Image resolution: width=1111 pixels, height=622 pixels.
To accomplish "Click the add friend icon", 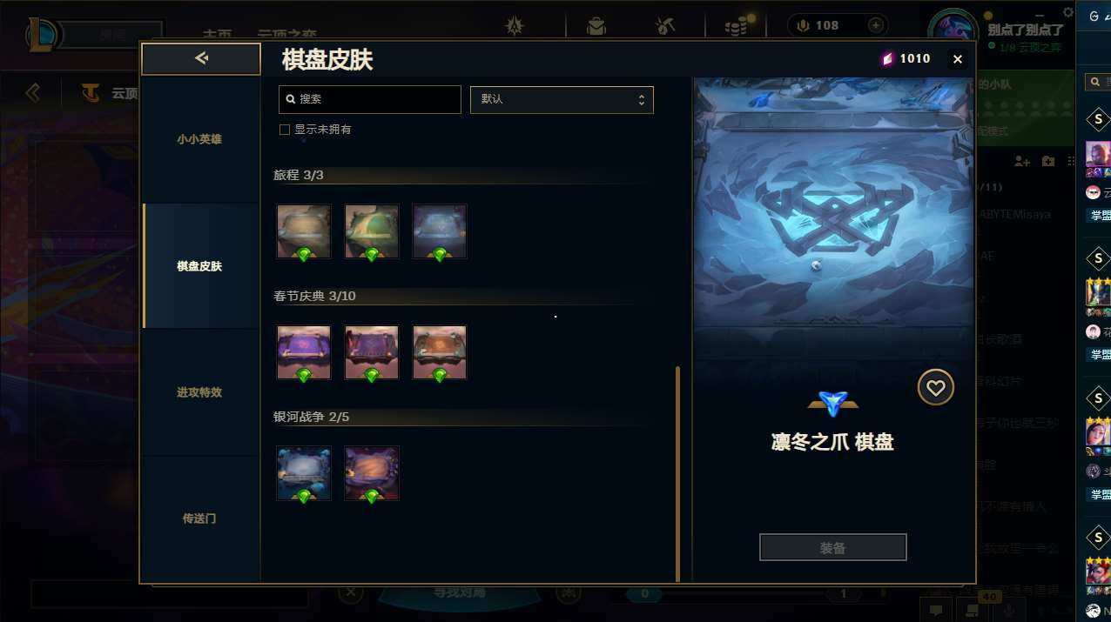I will point(1022,162).
